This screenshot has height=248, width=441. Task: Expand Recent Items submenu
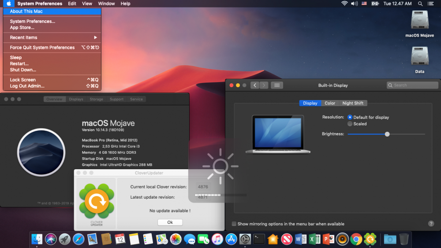pyautogui.click(x=52, y=37)
